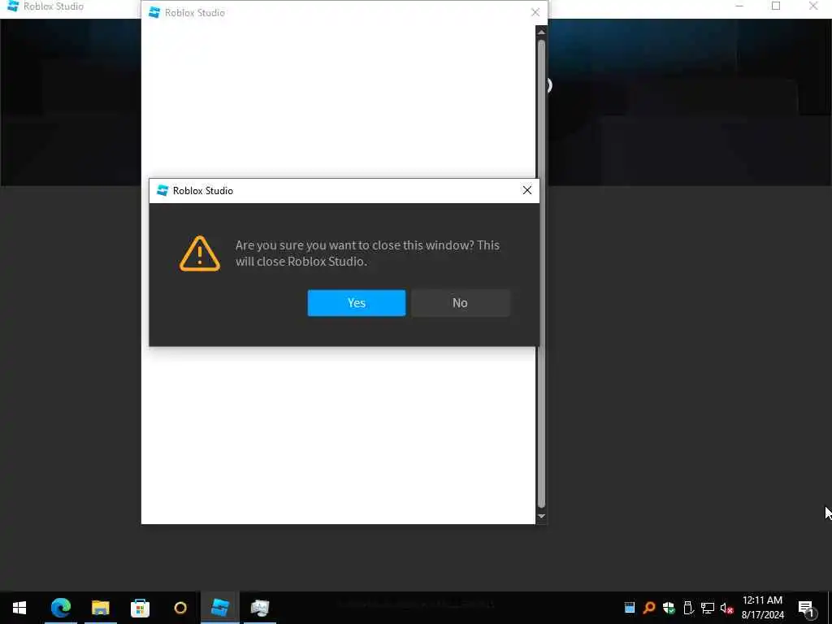
Task: Close the confirmation dialog with its X
Action: pyautogui.click(x=526, y=190)
